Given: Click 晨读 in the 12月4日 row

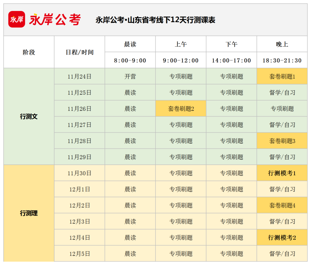Looking at the screenshot, I should pos(130,237).
